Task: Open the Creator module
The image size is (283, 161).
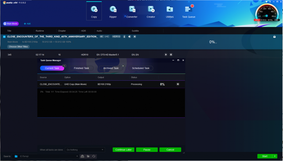Action: pos(151,11)
